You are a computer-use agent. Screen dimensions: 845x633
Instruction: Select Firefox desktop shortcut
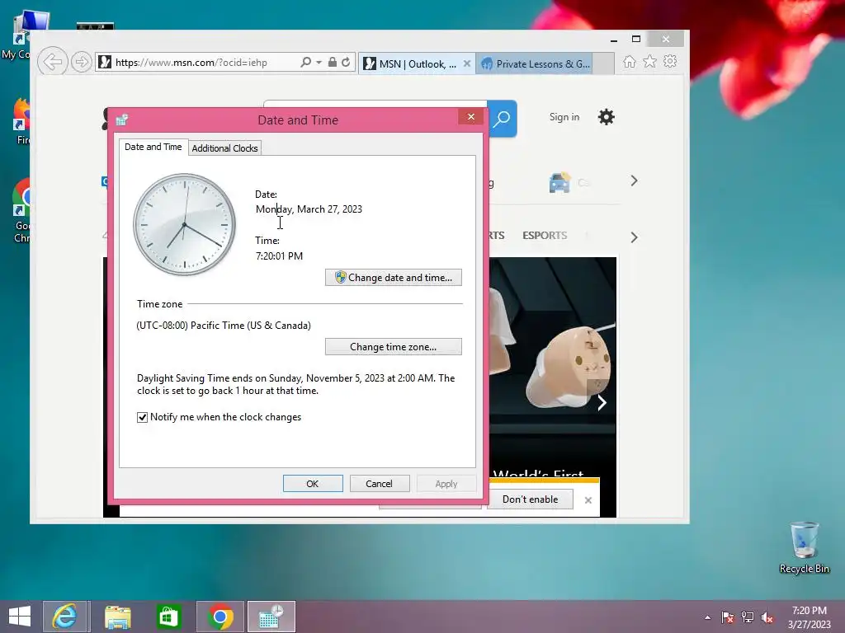click(21, 122)
